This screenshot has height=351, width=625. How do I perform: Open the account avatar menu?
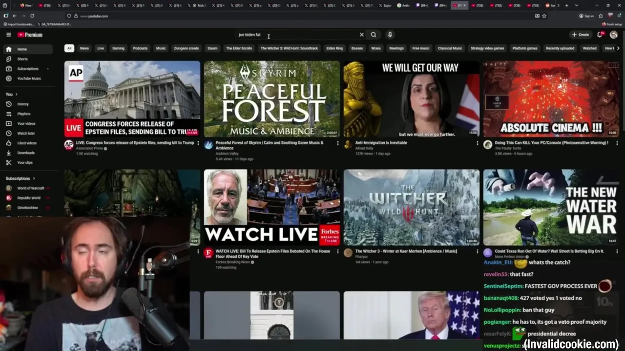[614, 35]
